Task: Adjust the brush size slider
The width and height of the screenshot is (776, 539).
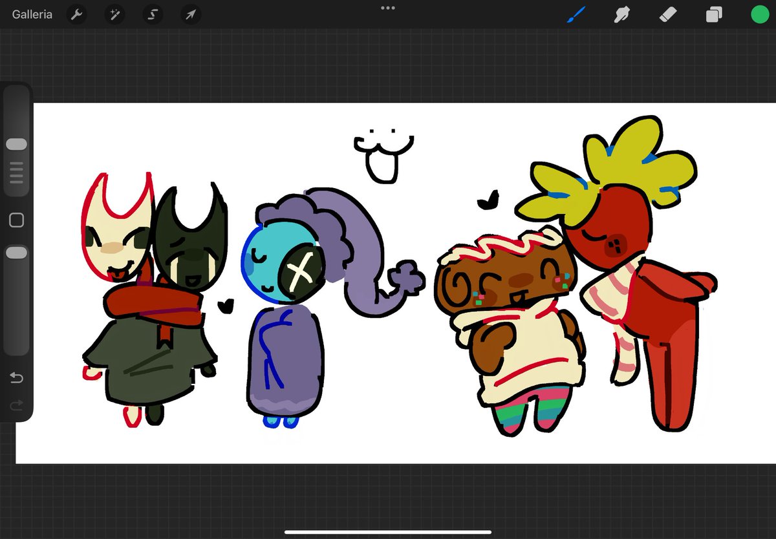Action: coord(16,143)
